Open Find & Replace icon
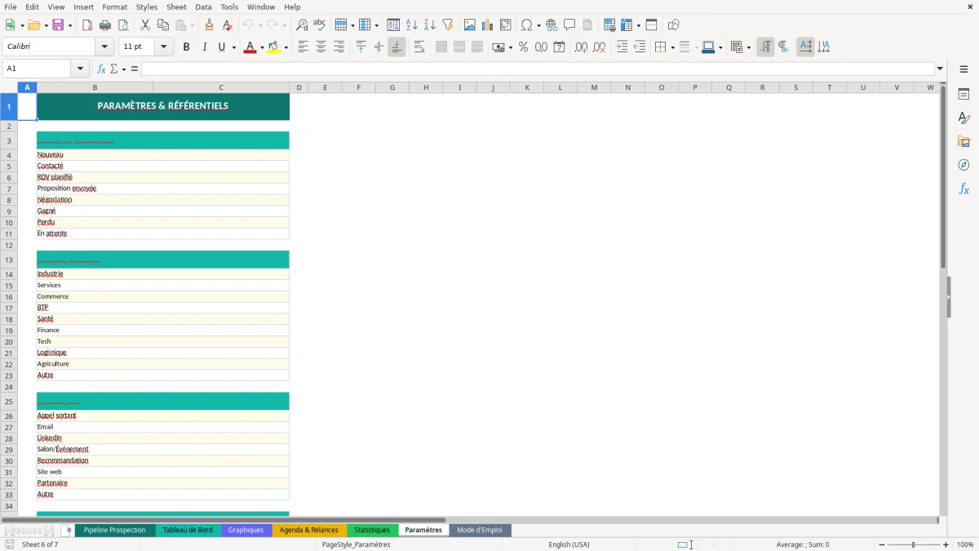The width and height of the screenshot is (979, 551). (302, 25)
